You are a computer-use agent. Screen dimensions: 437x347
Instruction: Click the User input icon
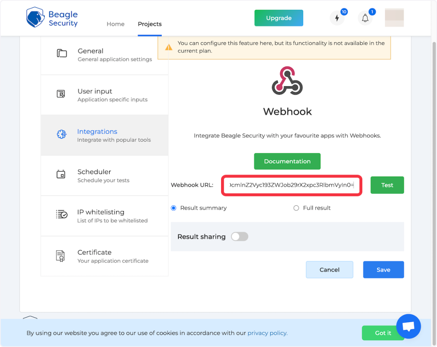pyautogui.click(x=61, y=94)
